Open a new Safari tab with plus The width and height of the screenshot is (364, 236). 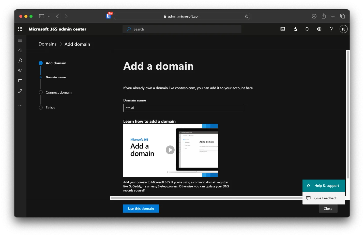point(333,16)
